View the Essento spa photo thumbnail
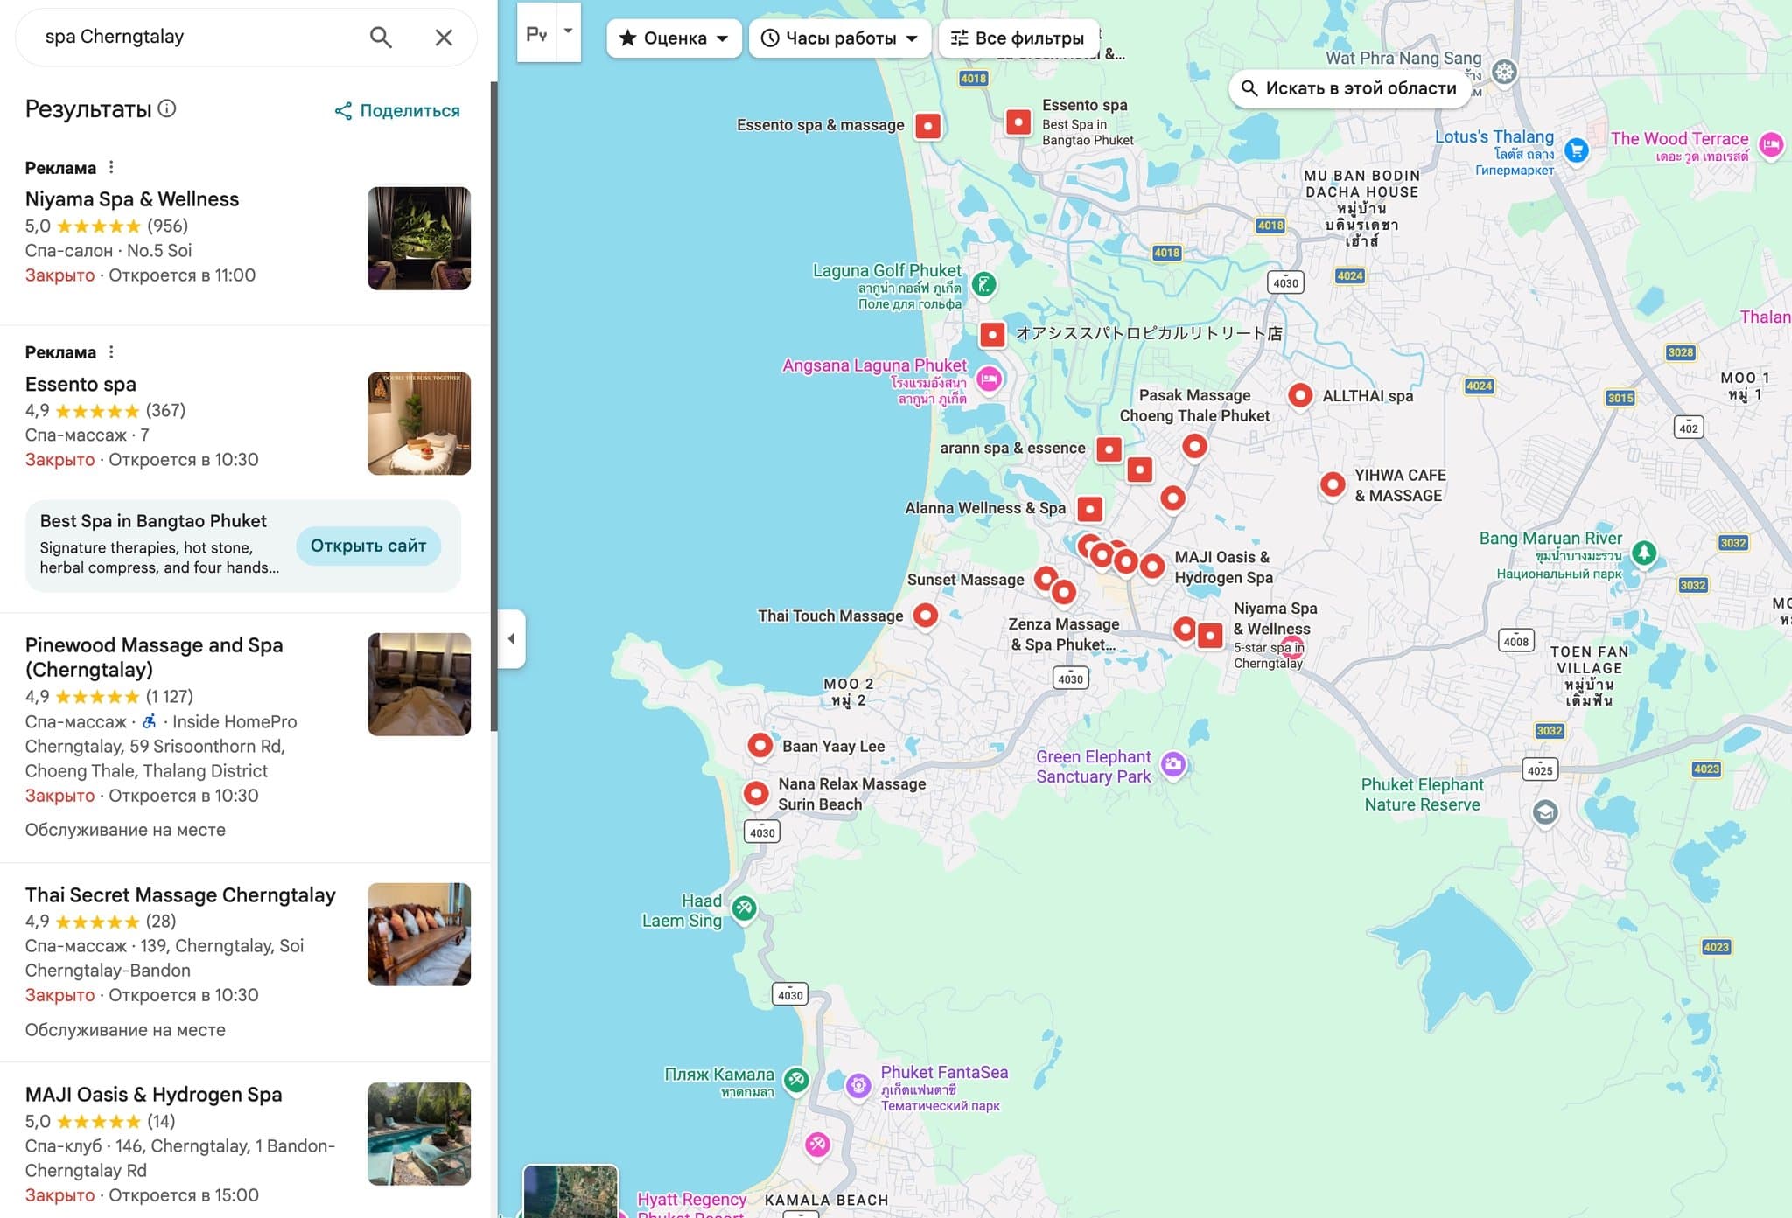Image resolution: width=1792 pixels, height=1218 pixels. [419, 423]
